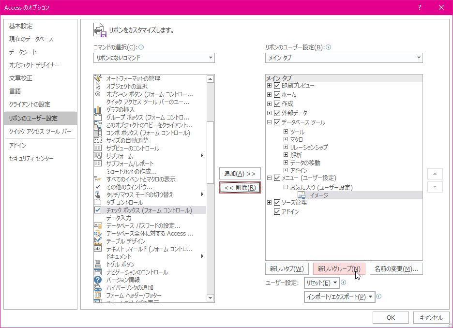Screen dimensions: 453x328
Task: Open the インポート/エクスポート dropdown
Action: [339, 297]
